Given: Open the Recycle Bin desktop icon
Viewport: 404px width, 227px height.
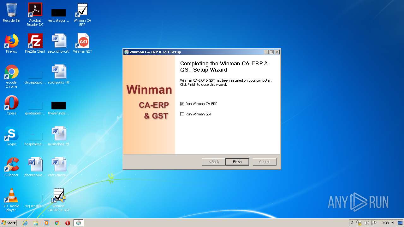Looking at the screenshot, I should pos(11,13).
